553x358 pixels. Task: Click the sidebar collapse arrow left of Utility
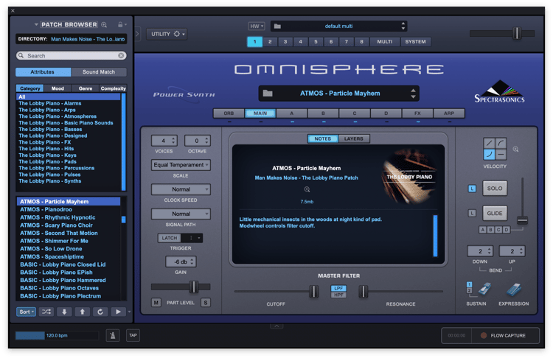(x=137, y=34)
